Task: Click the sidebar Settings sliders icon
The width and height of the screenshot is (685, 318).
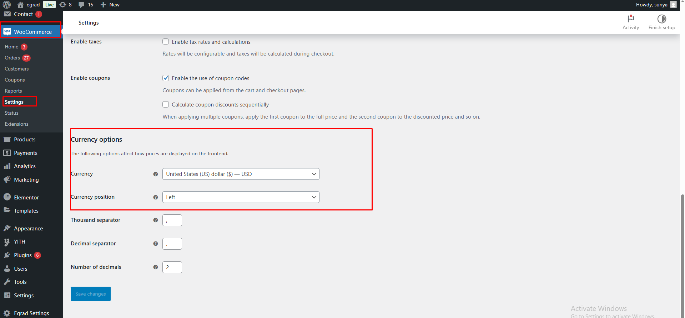Action: (x=7, y=295)
